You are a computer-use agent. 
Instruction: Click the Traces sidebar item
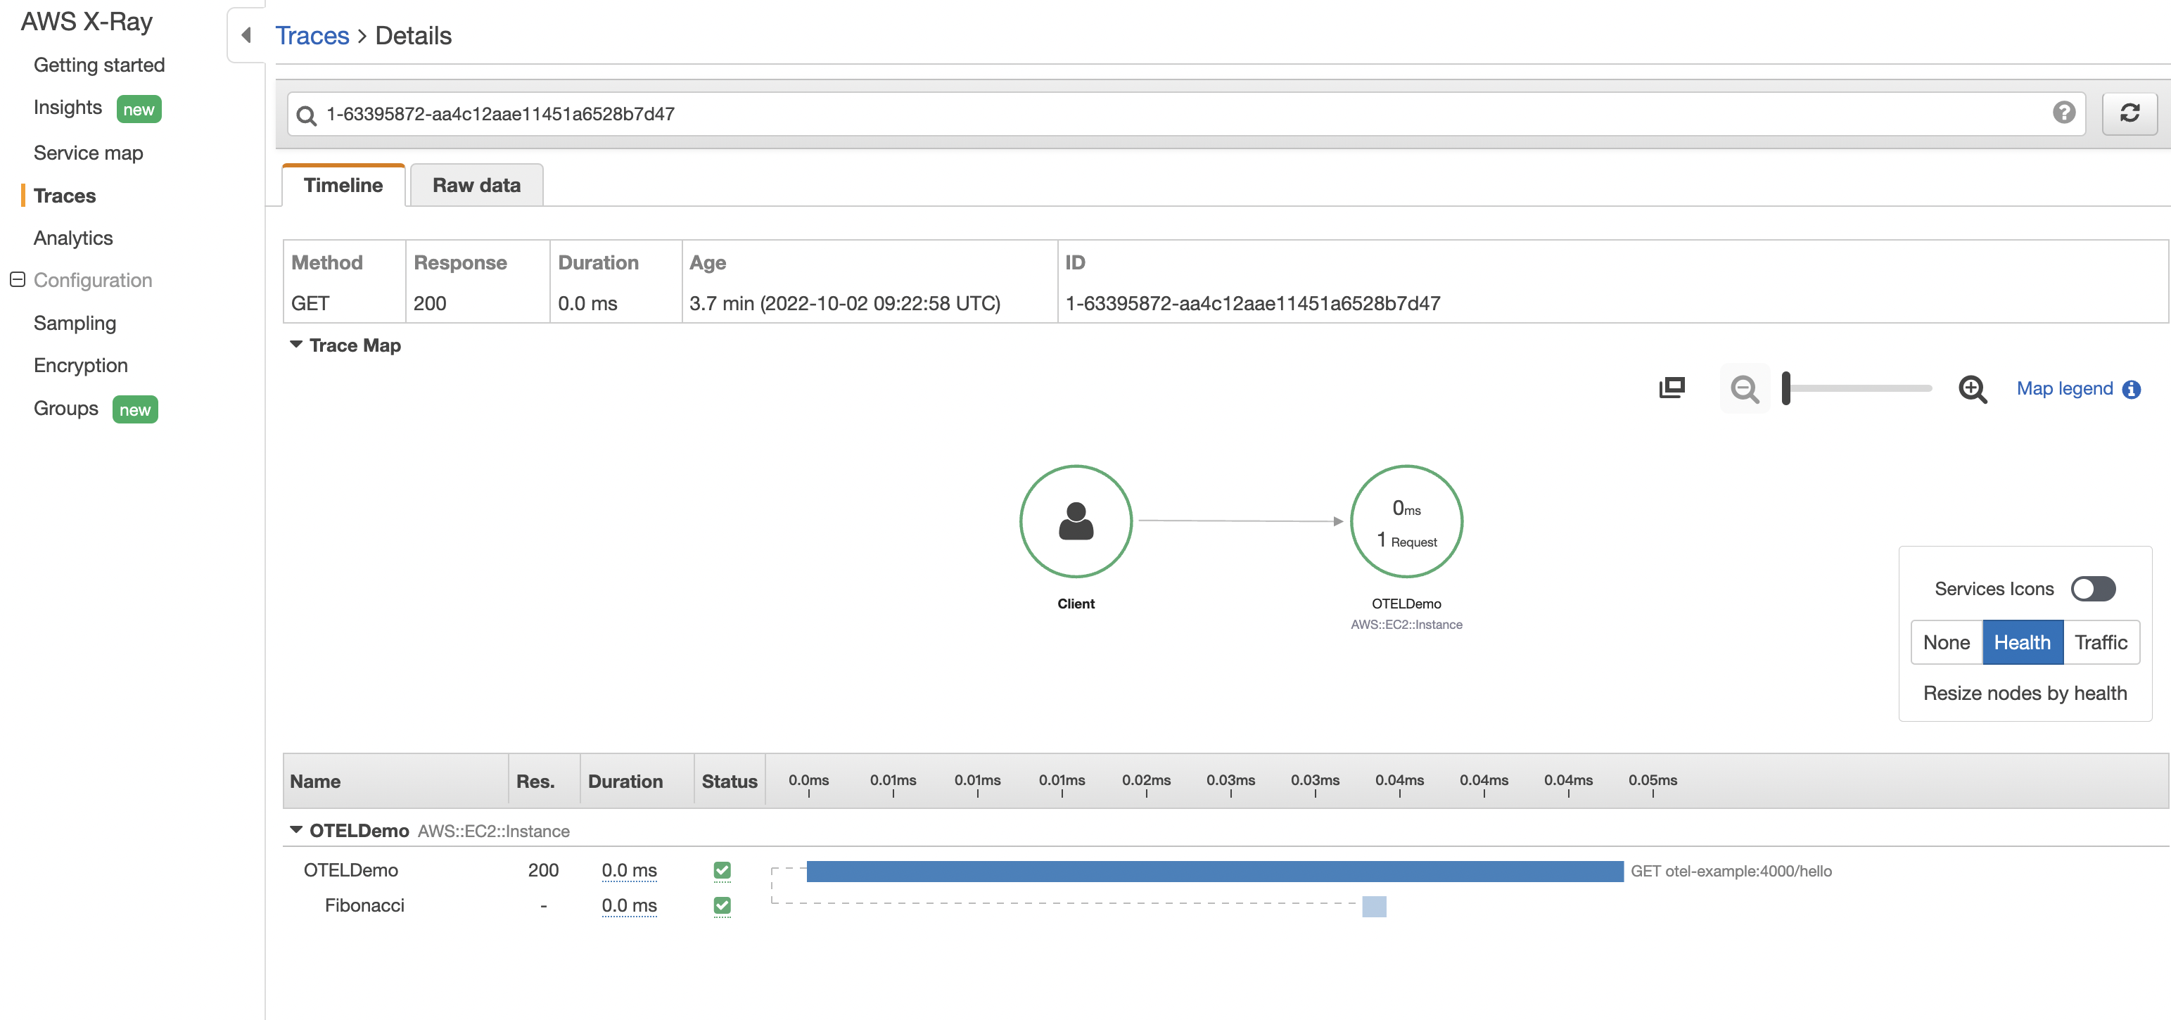click(65, 196)
